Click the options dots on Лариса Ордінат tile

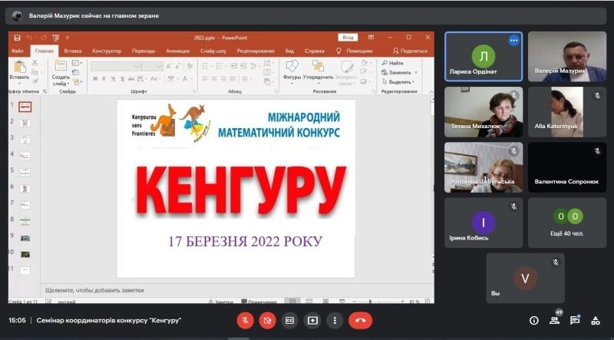pyautogui.click(x=513, y=41)
